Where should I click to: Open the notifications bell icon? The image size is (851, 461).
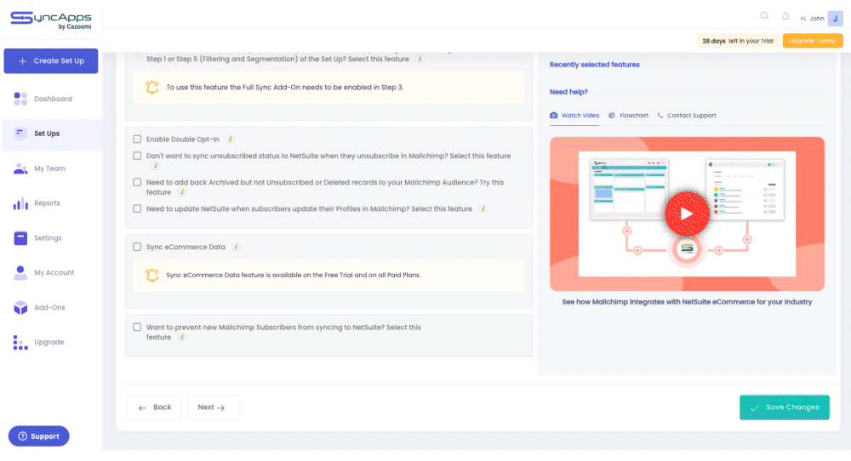click(785, 16)
